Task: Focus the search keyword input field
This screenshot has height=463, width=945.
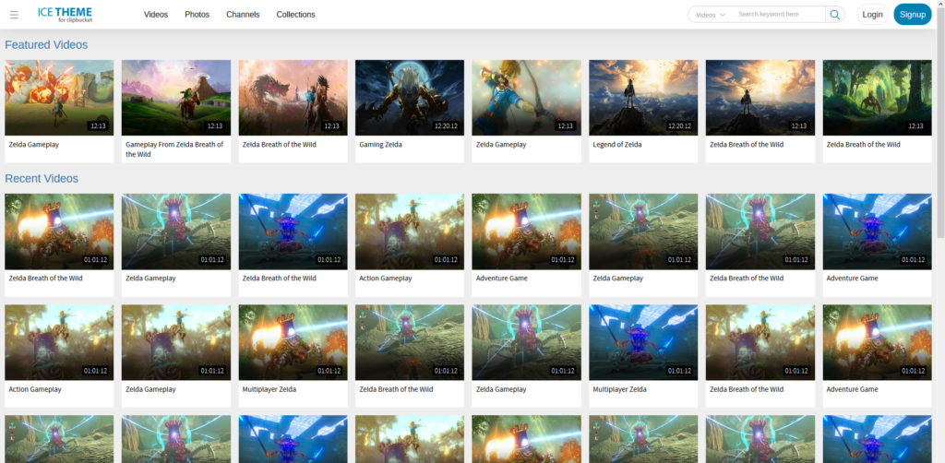Action: [779, 15]
